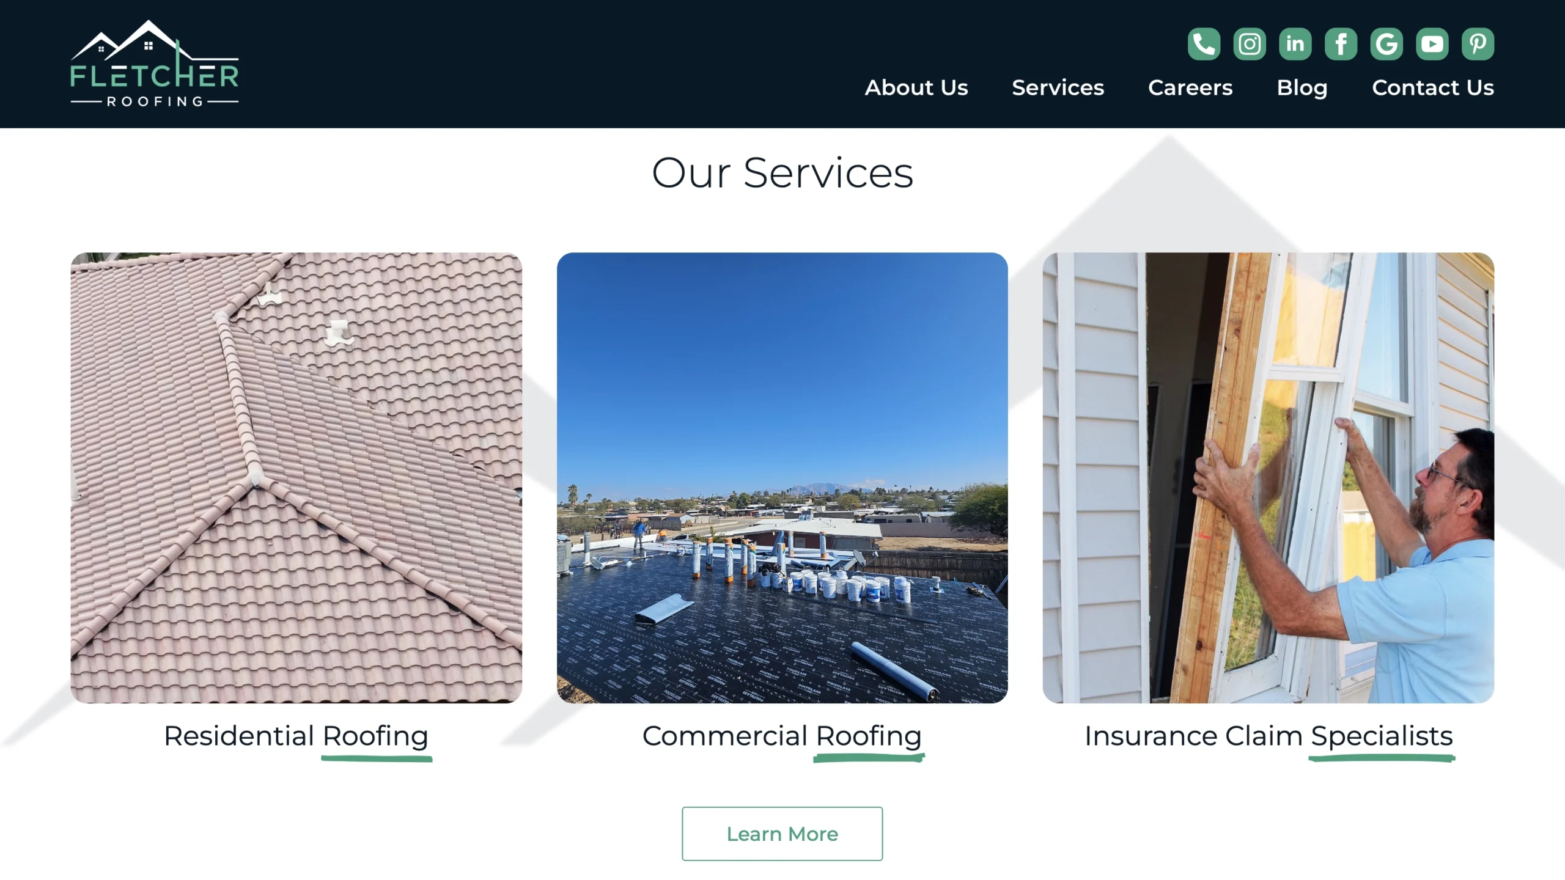Screen dimensions: 1565x880
Task: Select the flat commercial roof photo
Action: click(782, 478)
